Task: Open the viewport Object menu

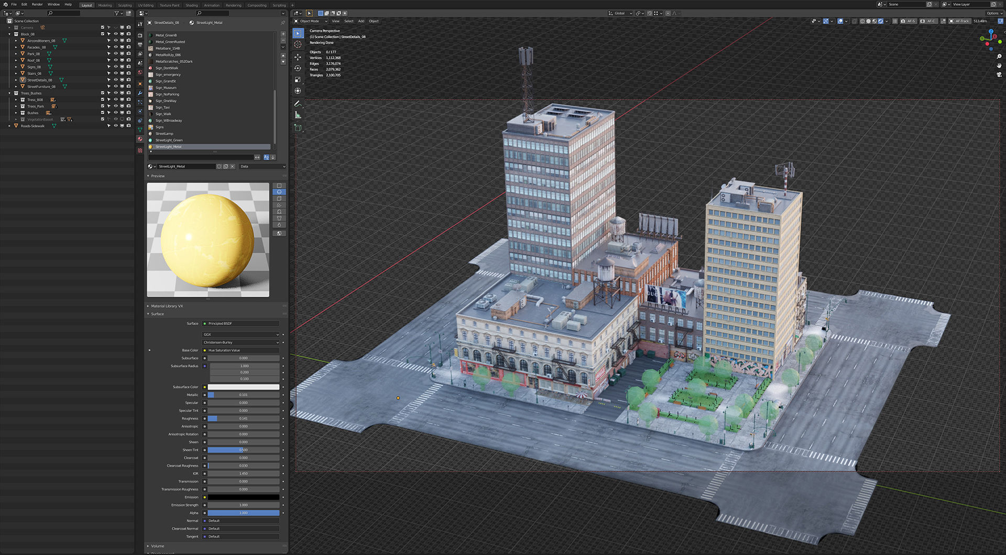Action: point(374,21)
